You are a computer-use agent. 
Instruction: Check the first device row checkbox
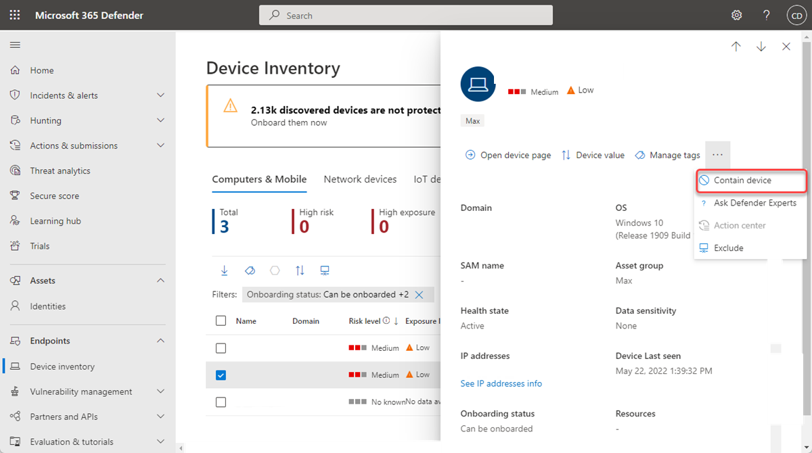(x=221, y=348)
